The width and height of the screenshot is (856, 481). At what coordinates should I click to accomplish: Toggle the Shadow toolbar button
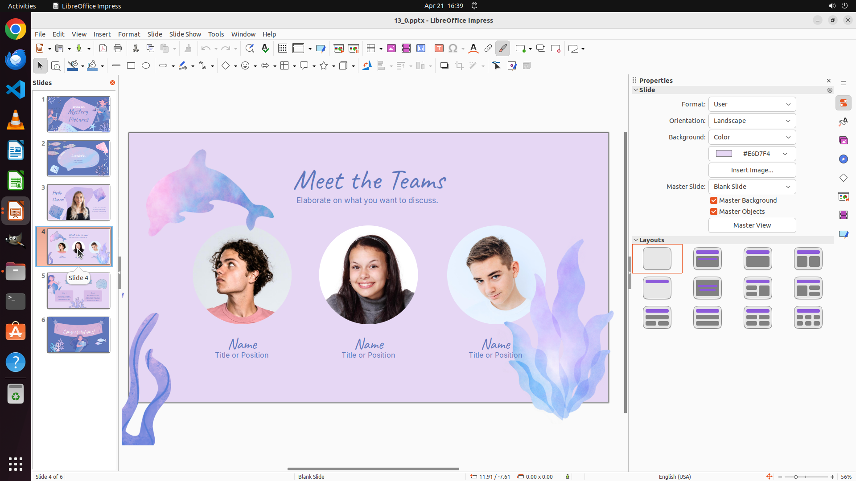pos(444,66)
